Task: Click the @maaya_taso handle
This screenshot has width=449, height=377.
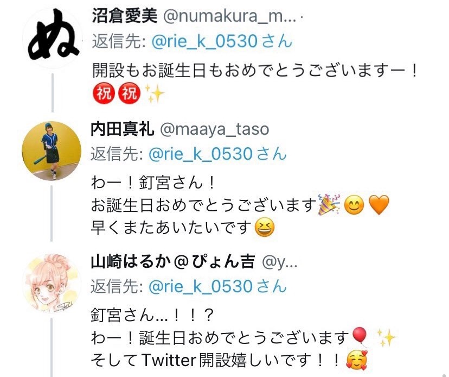Action: click(x=215, y=130)
